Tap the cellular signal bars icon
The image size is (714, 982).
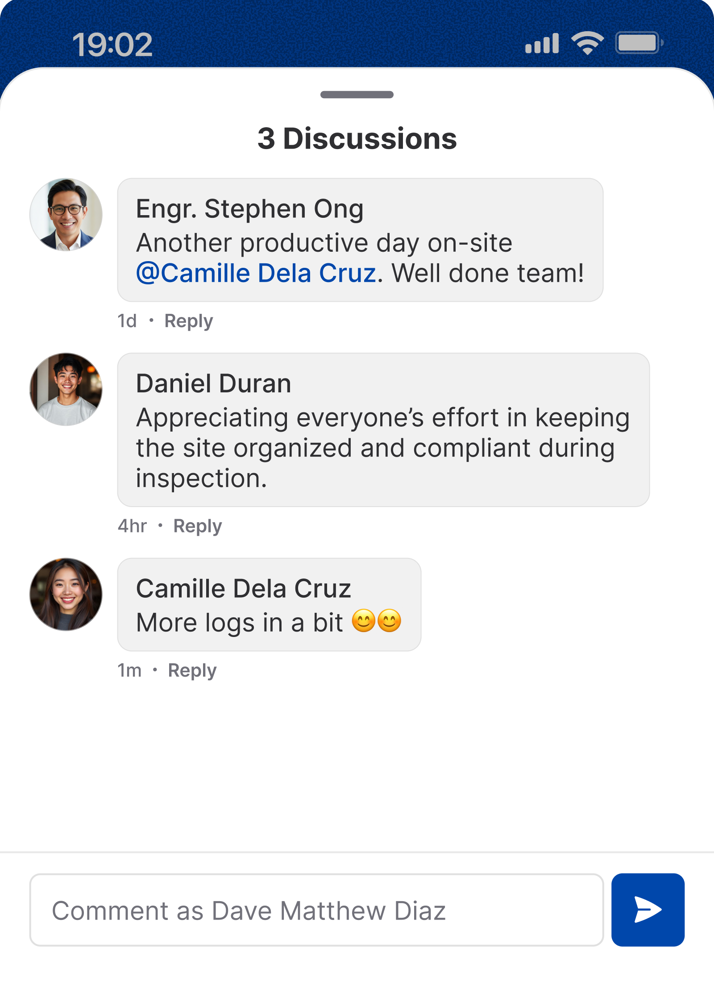coord(542,44)
